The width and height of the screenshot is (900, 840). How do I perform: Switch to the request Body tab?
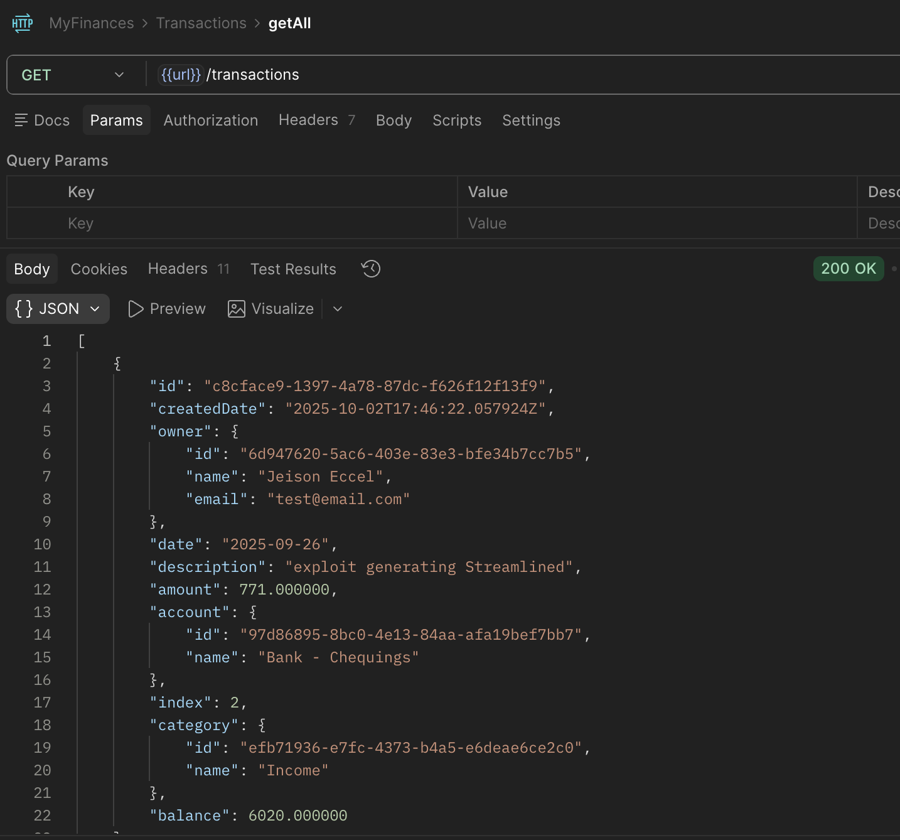[394, 120]
